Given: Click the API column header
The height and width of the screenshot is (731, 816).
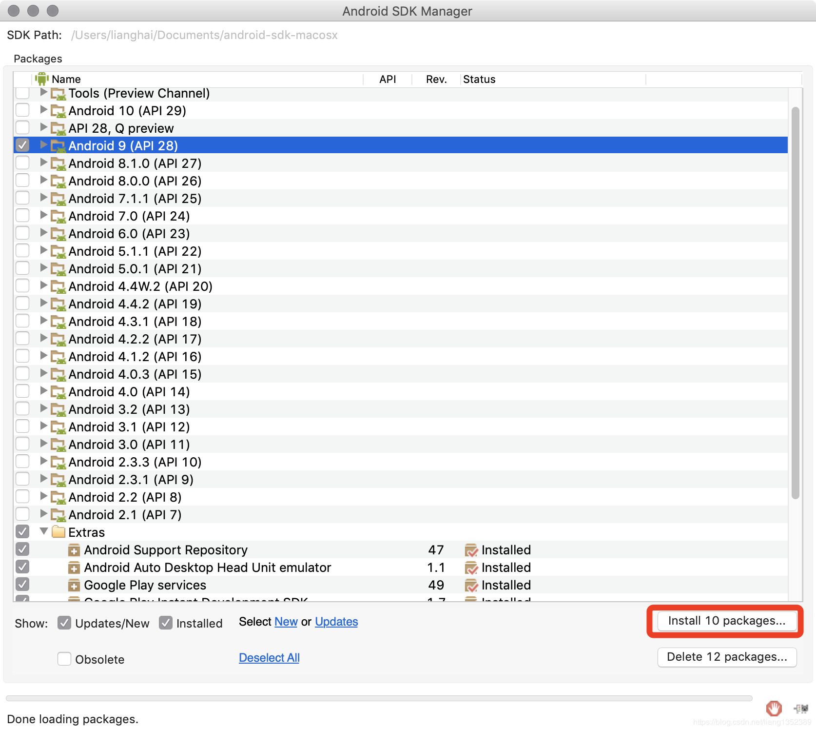Looking at the screenshot, I should point(388,79).
